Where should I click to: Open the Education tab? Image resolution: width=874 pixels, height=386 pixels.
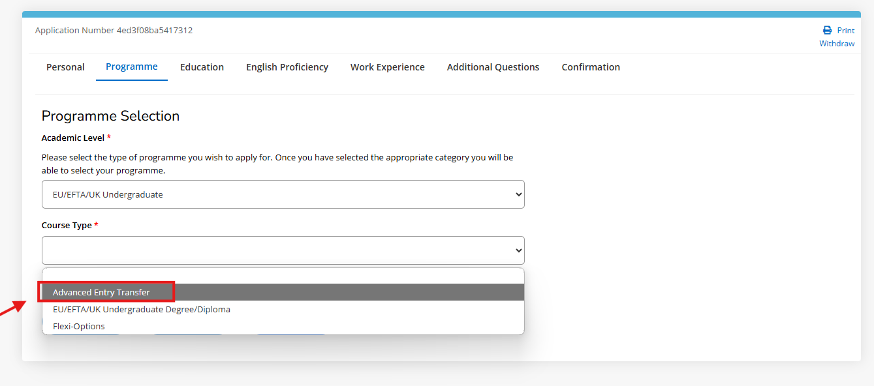click(202, 67)
